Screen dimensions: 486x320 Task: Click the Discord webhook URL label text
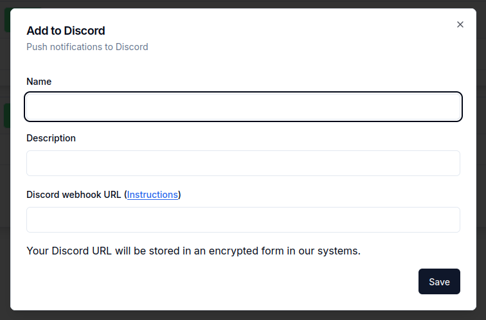click(x=74, y=195)
